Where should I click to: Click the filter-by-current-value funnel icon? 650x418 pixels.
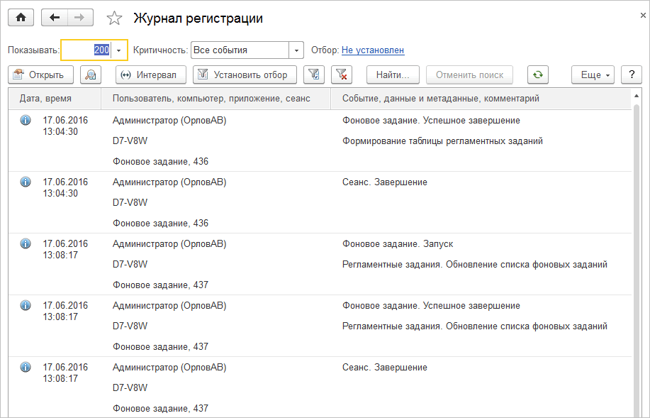(x=314, y=75)
